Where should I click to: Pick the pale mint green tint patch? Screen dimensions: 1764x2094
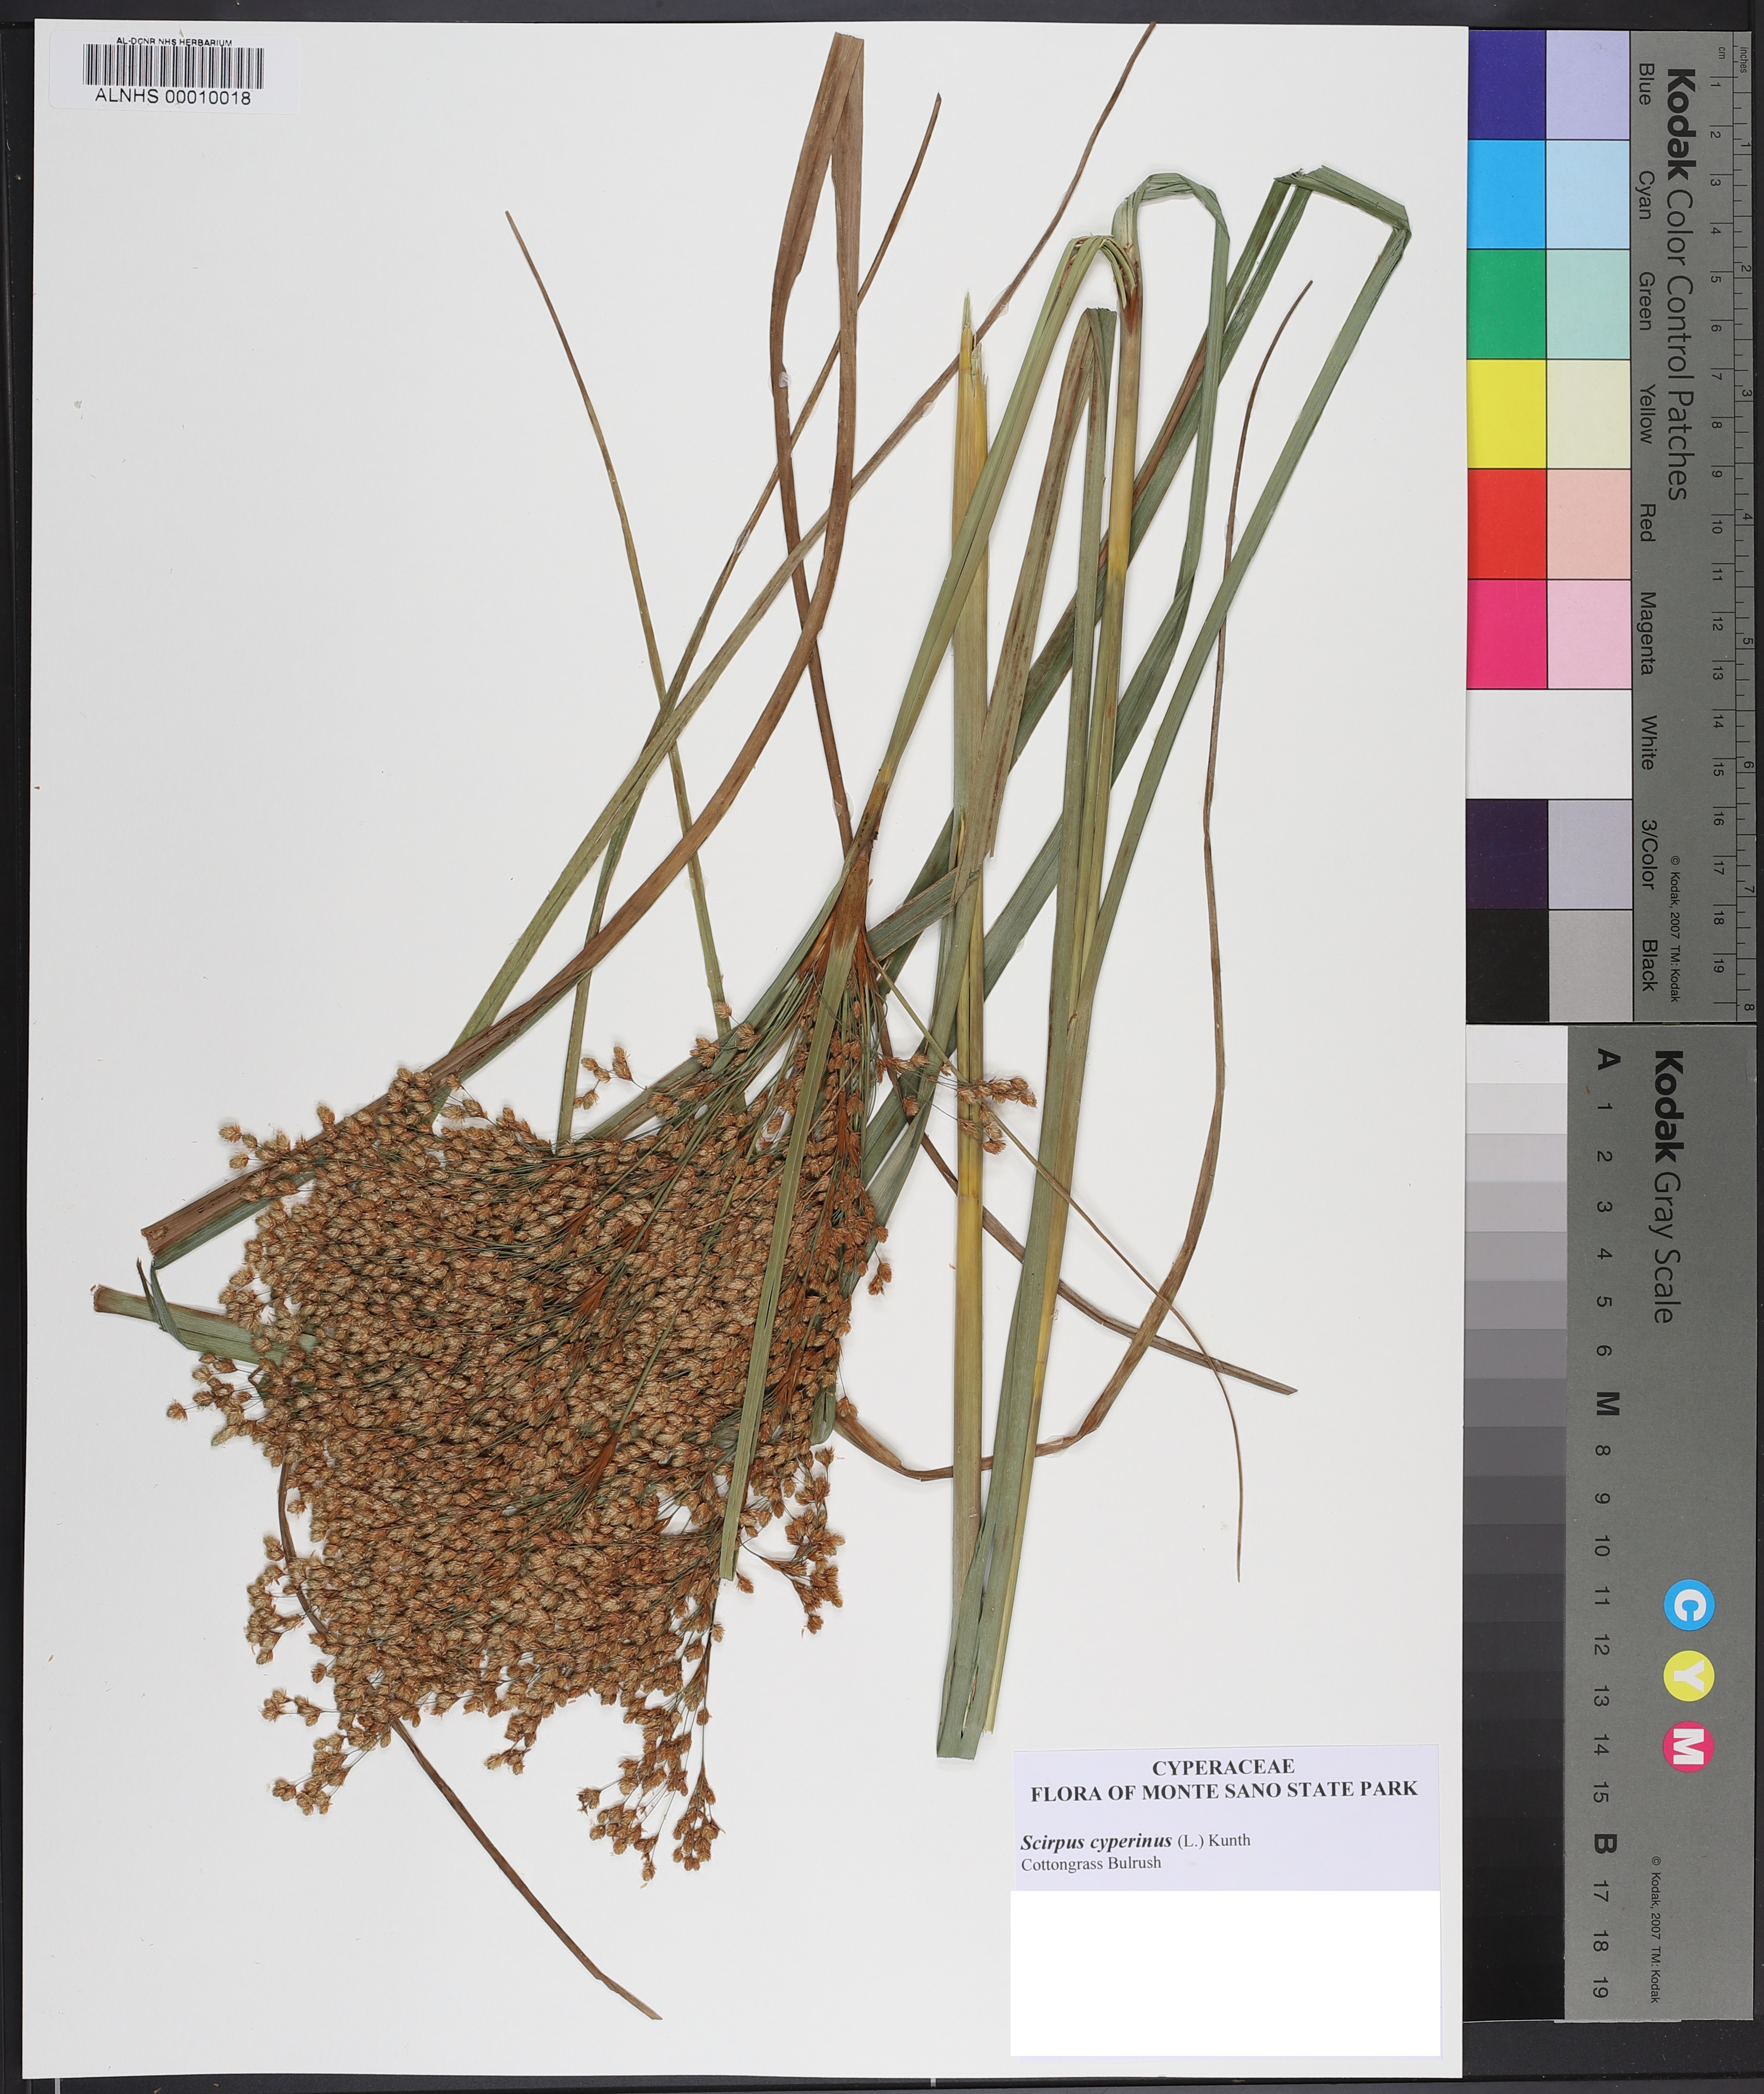[1588, 304]
